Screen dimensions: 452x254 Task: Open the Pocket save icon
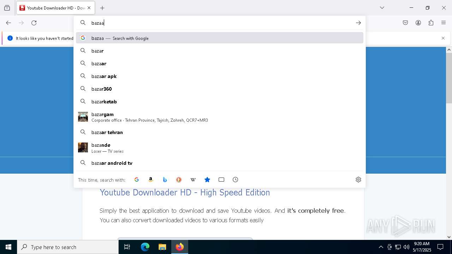tap(405, 23)
